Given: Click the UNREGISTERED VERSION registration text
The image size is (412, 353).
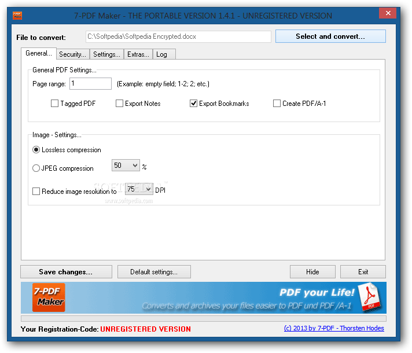Looking at the screenshot, I should (146, 329).
